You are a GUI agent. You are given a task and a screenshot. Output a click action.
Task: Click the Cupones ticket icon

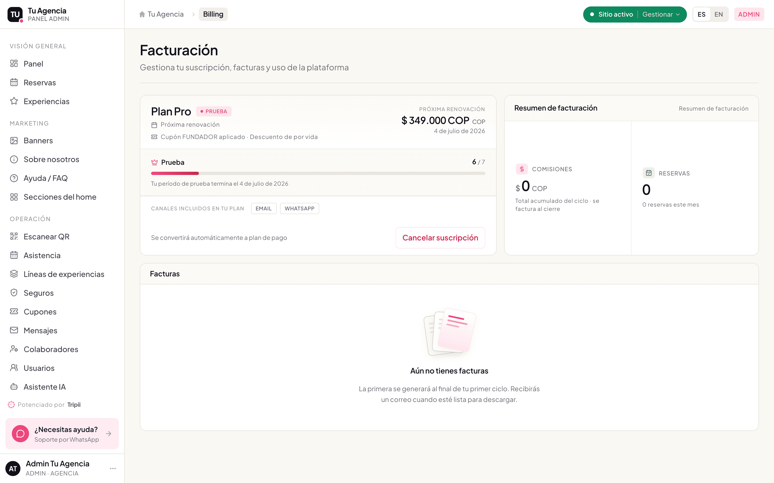click(14, 312)
